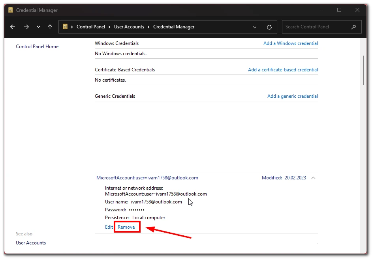The width and height of the screenshot is (374, 261).
Task: Maximize the Credential Manager window
Action: pos(339,10)
